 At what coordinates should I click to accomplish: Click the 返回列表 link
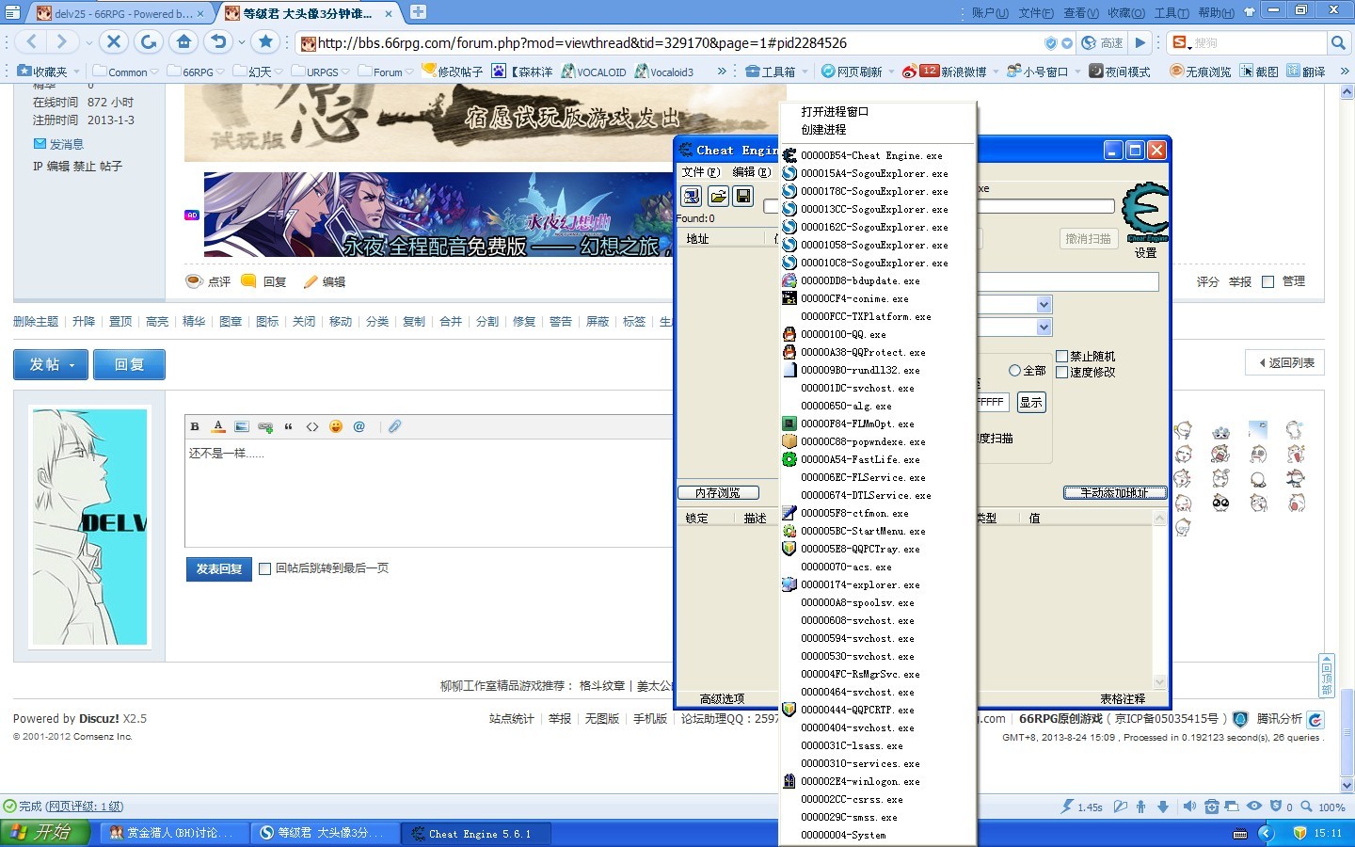click(1285, 363)
